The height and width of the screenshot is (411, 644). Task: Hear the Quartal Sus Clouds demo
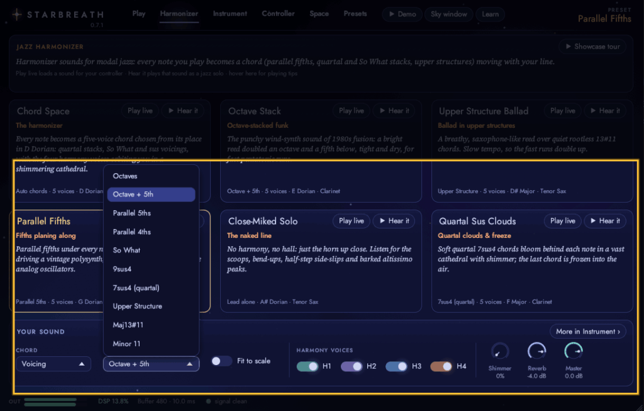click(605, 221)
